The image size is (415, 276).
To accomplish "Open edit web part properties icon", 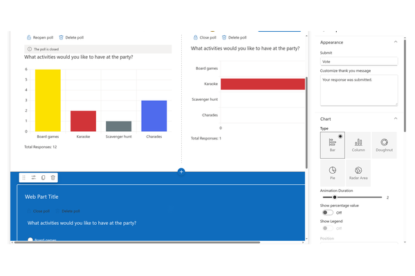I will 33,177.
